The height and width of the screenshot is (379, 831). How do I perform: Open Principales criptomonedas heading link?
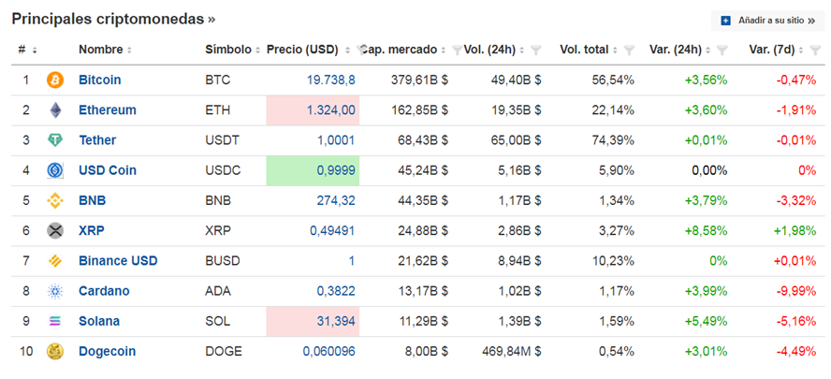113,19
